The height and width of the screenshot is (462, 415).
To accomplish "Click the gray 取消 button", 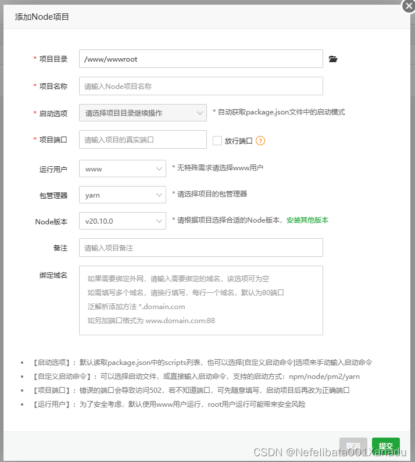I will coord(353,446).
